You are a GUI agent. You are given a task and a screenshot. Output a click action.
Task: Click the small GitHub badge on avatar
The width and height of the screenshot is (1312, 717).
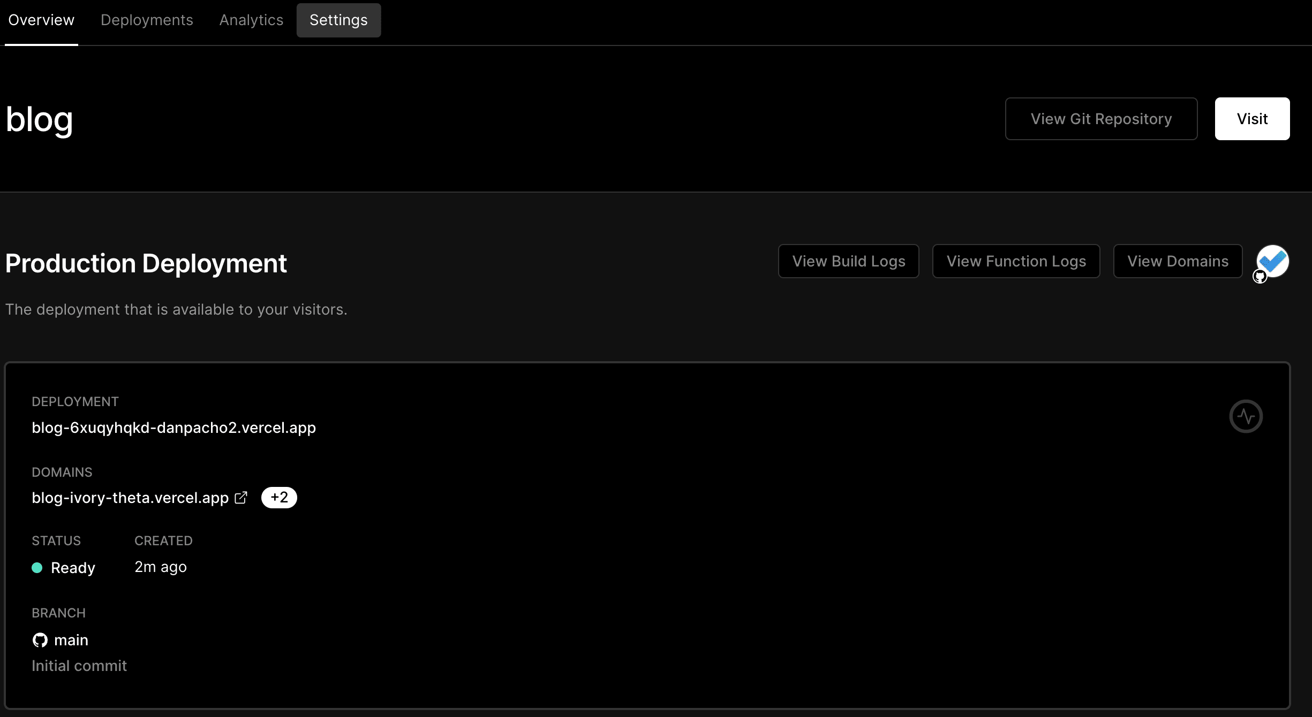[1260, 277]
